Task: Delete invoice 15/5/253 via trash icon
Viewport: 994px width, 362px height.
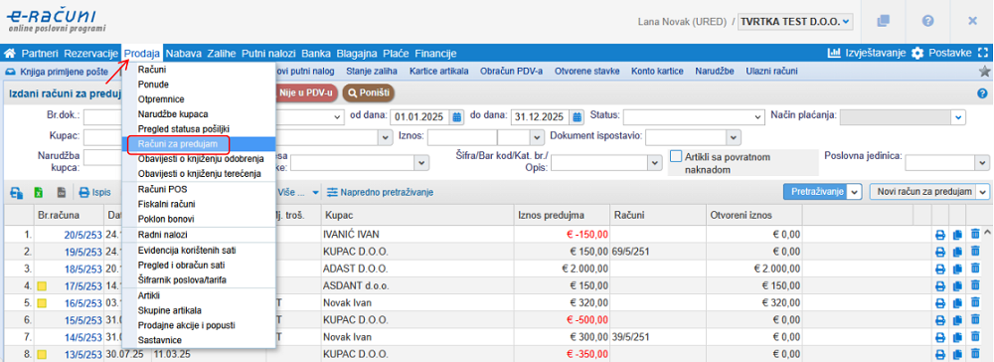Action: pos(976,319)
